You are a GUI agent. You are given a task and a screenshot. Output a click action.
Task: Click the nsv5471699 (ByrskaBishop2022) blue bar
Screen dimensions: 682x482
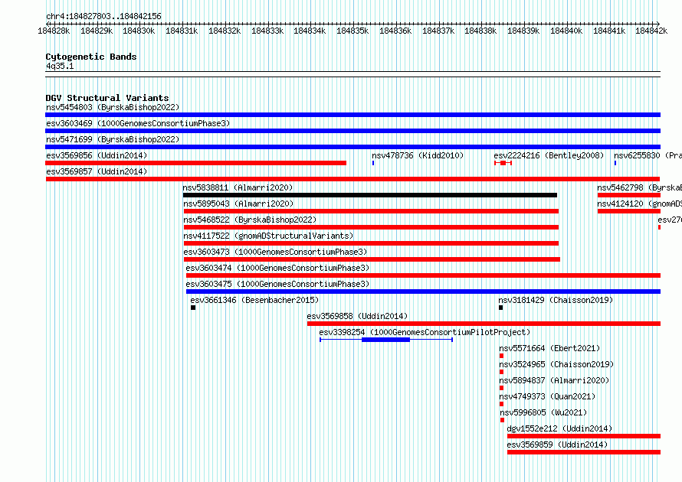[352, 147]
